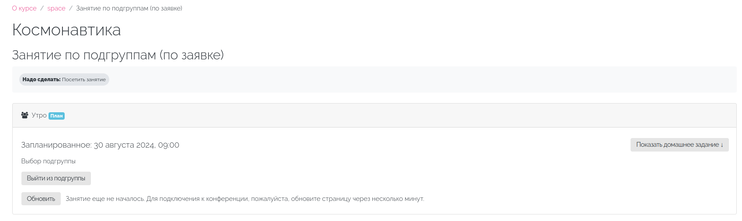The image size is (742, 221).
Task: Click the slash separator after 'О курсе'
Action: (x=42, y=8)
